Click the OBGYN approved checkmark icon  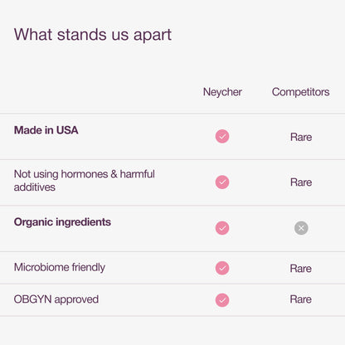pyautogui.click(x=222, y=300)
